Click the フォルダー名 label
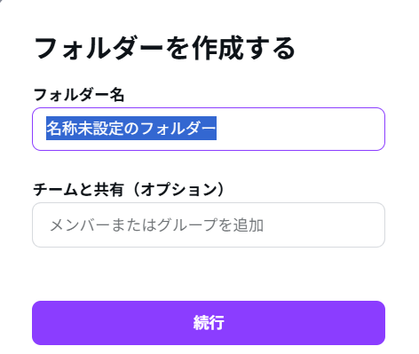Viewport: 419px width, 354px height. click(79, 95)
